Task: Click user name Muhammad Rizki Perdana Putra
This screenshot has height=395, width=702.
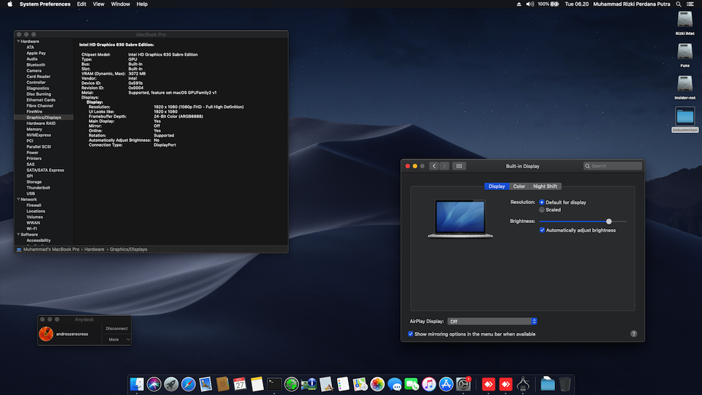Action: pos(632,4)
